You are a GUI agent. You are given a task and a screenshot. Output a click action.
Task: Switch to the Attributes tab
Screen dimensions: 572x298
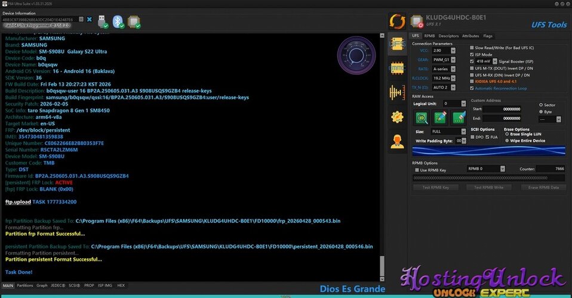pos(470,36)
